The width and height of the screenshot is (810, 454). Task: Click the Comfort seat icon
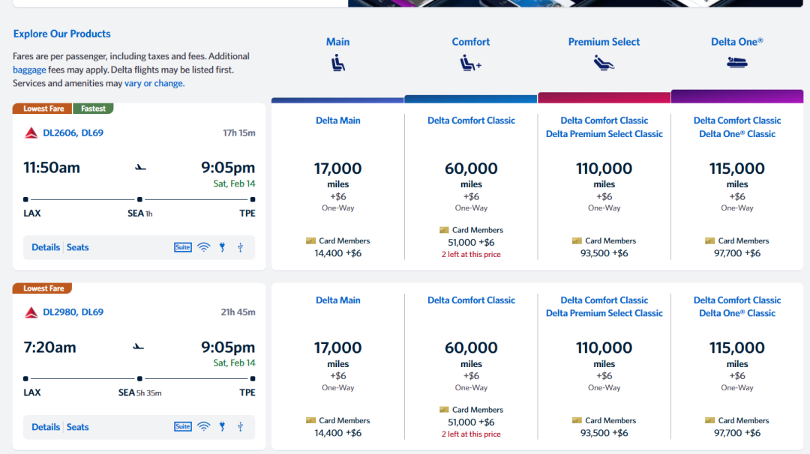click(470, 64)
